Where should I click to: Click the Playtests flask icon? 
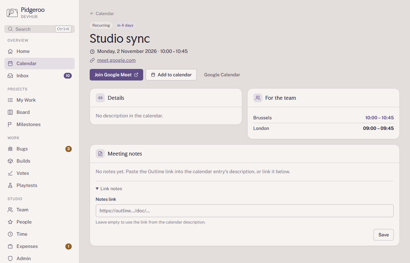10,185
